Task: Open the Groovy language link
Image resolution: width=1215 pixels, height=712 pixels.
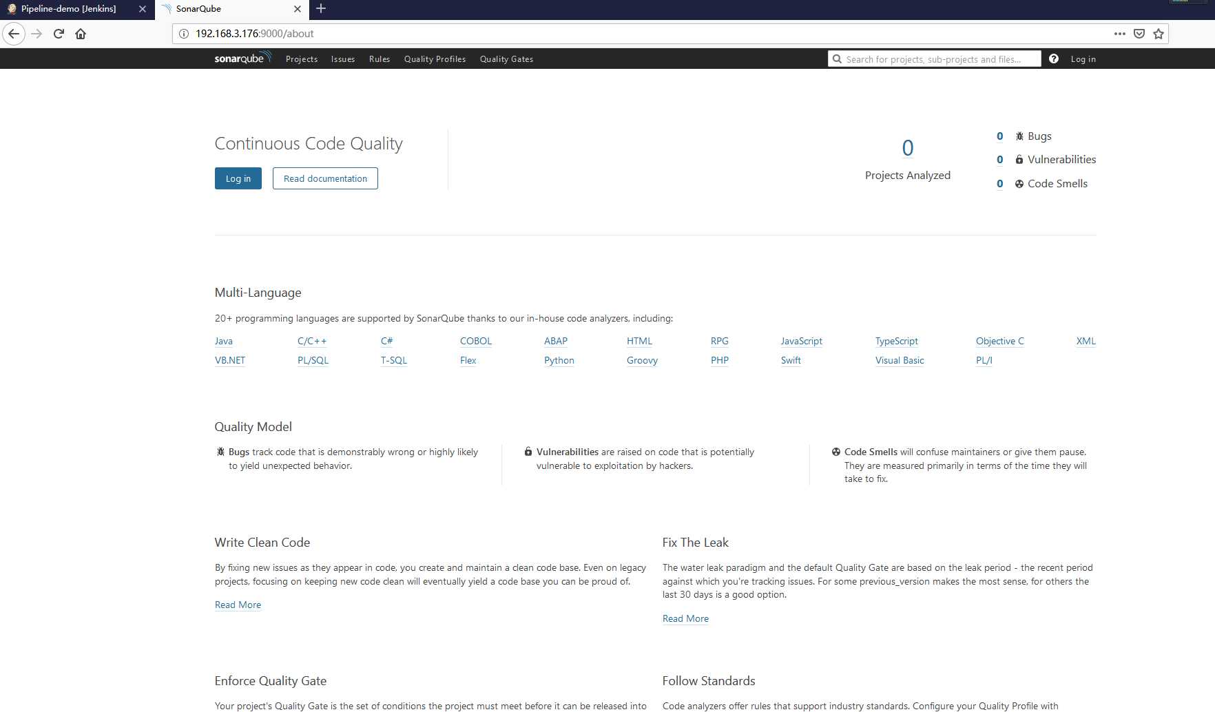Action: pyautogui.click(x=643, y=360)
